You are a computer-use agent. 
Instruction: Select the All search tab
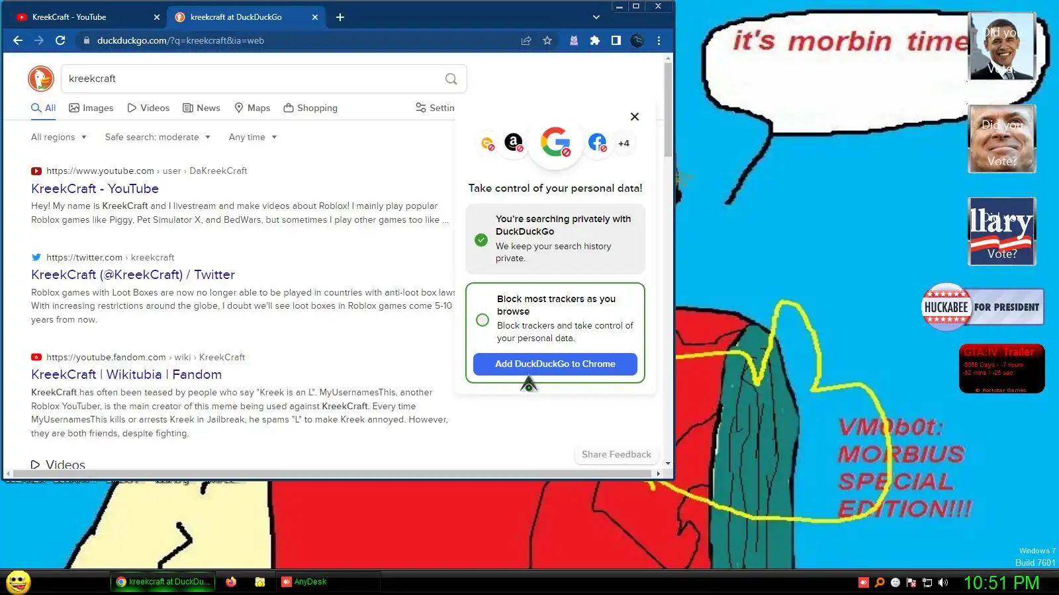44,108
